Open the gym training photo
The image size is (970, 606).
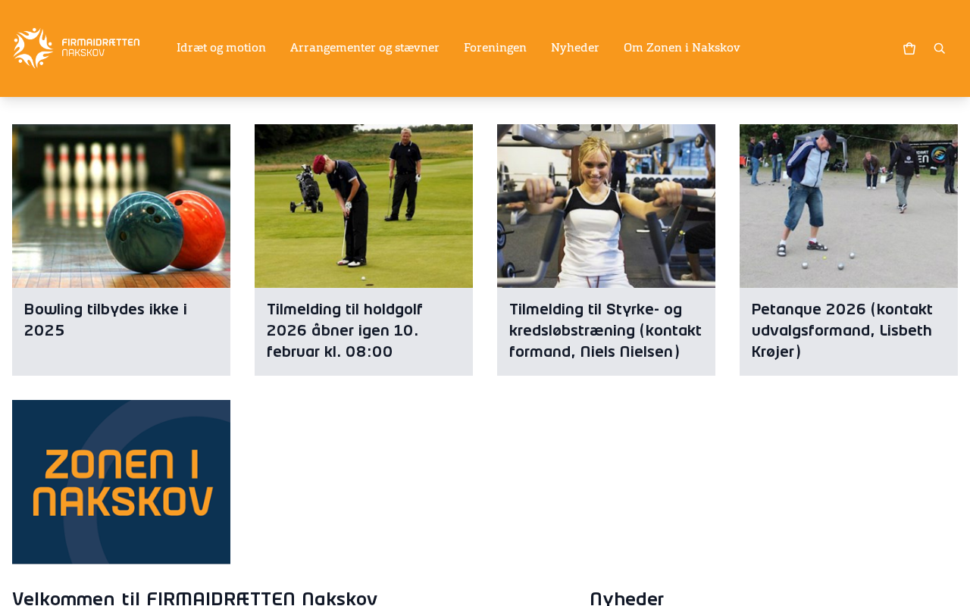click(x=606, y=206)
